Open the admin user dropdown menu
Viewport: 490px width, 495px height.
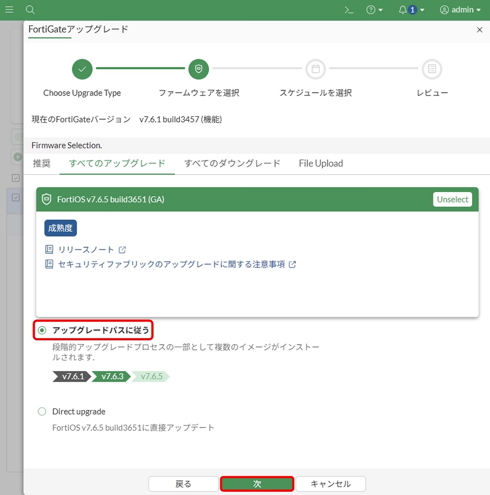[460, 10]
